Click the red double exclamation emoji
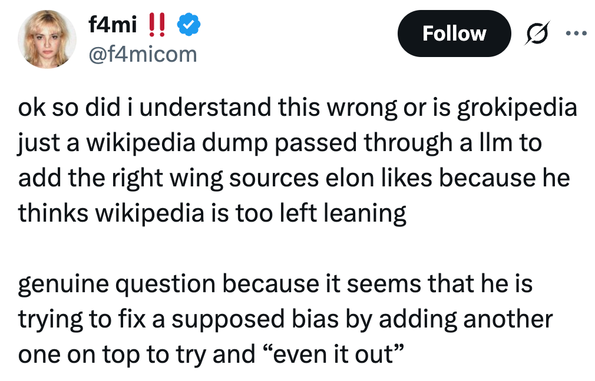Image resolution: width=595 pixels, height=381 pixels. click(157, 26)
